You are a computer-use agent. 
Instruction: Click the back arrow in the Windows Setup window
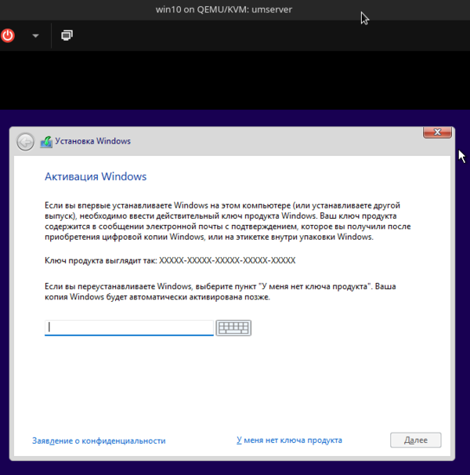(25, 141)
